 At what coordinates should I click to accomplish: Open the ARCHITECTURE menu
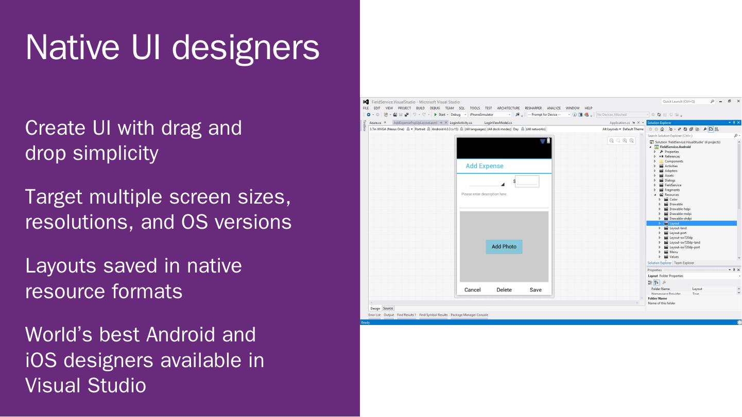(509, 108)
